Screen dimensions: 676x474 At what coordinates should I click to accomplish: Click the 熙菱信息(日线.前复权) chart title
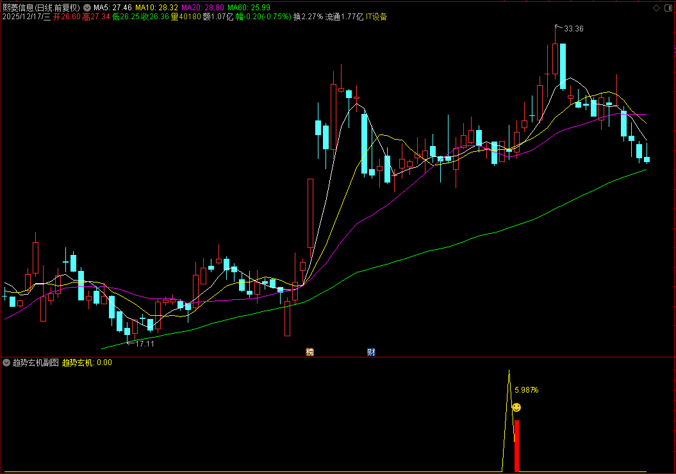point(42,8)
